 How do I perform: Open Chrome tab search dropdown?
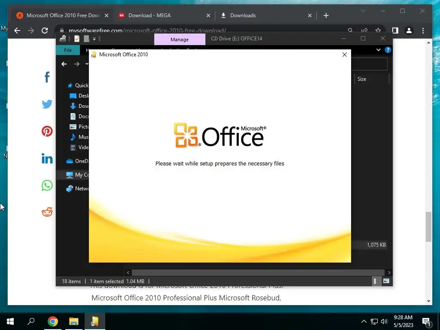click(363, 11)
